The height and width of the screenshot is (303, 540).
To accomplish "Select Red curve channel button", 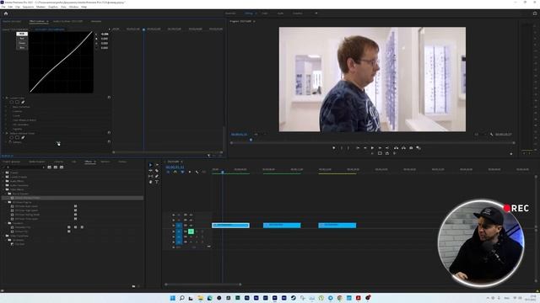I will tap(22, 39).
